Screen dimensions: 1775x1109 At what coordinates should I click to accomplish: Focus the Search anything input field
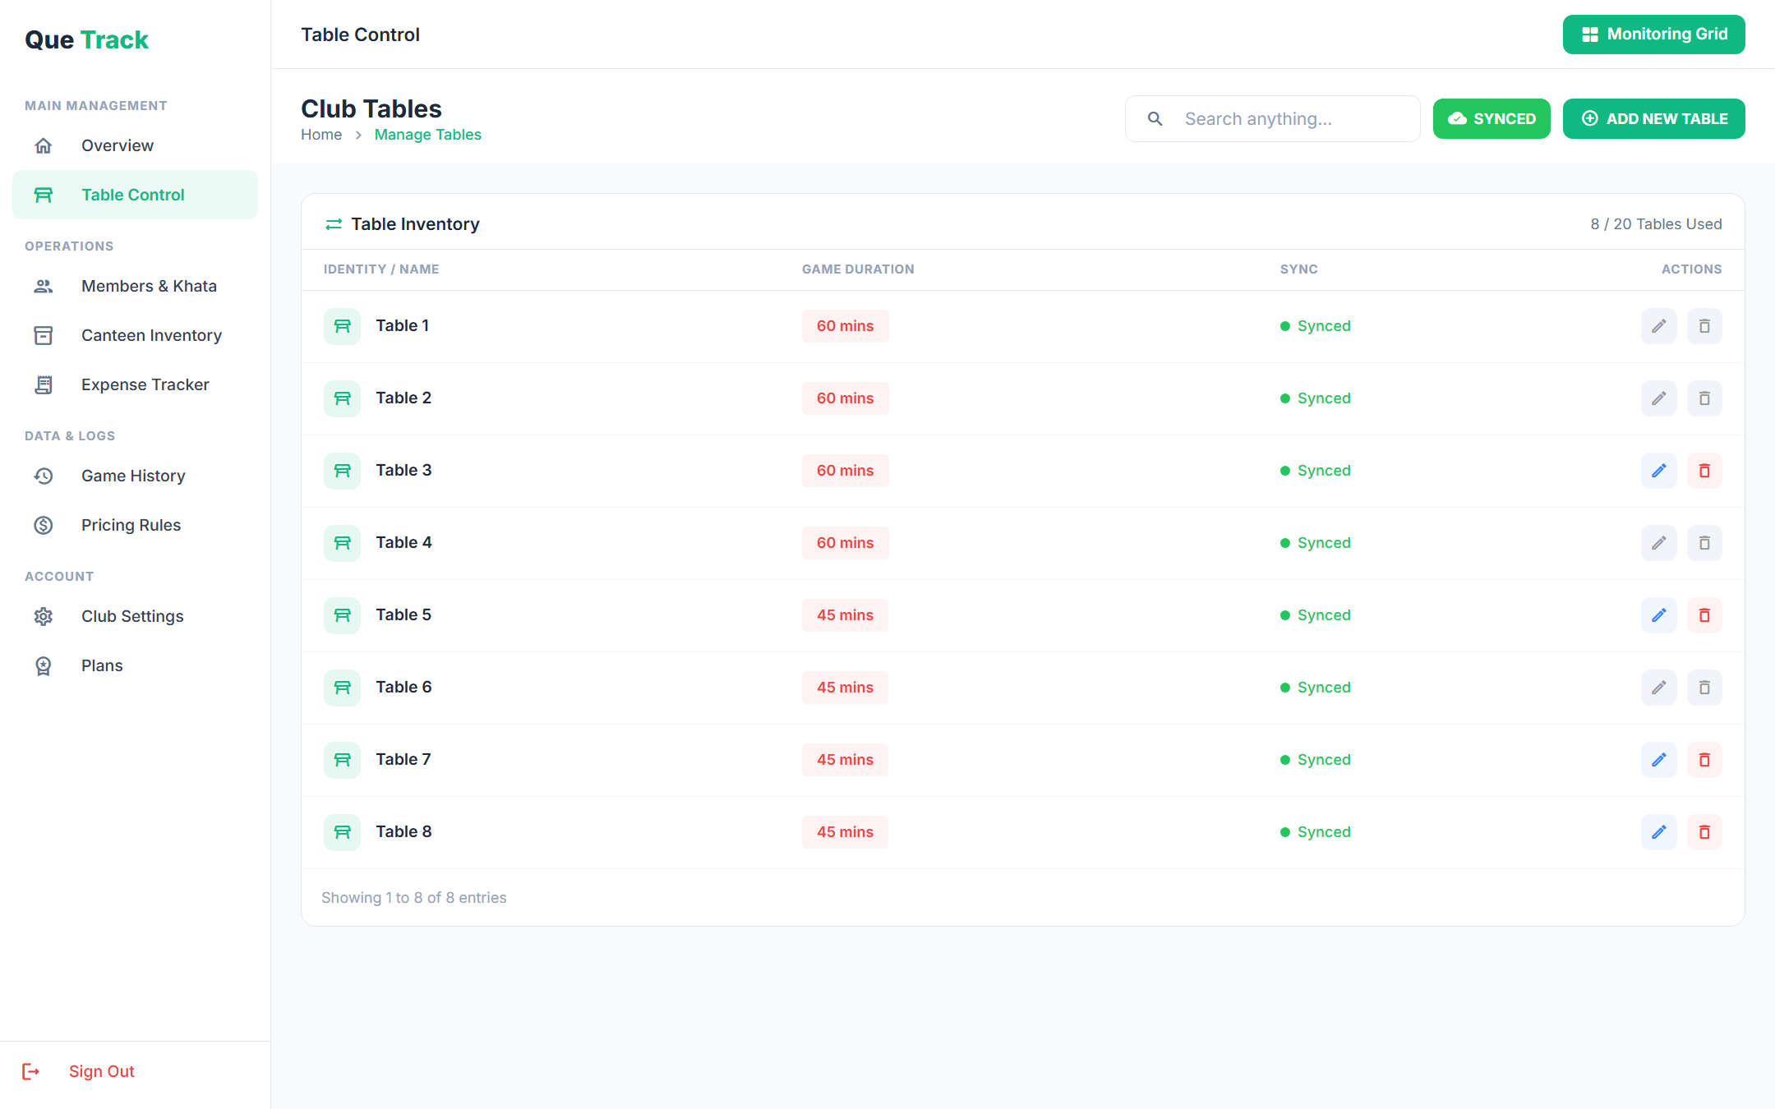tap(1273, 119)
